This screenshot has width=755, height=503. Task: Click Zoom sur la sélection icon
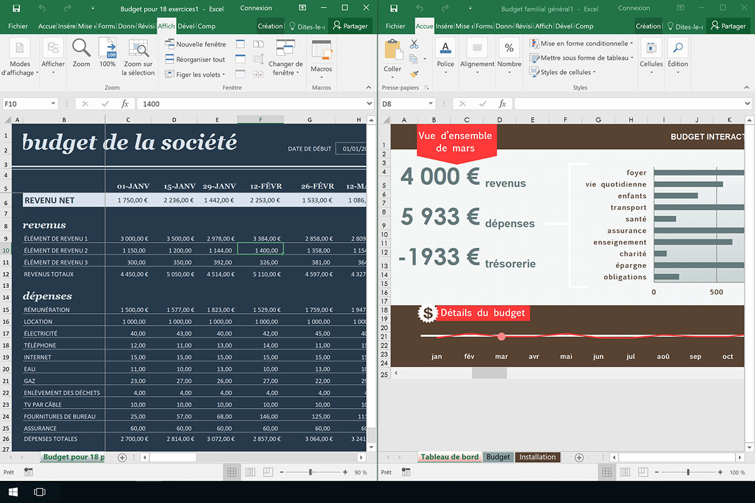[138, 48]
